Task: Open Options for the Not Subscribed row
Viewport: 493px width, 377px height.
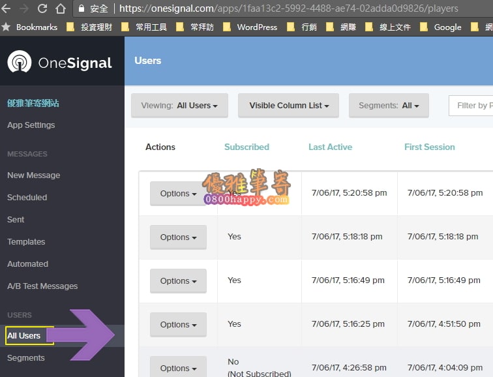Action: pyautogui.click(x=178, y=367)
